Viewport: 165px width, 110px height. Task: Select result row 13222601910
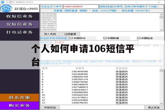(x=100, y=95)
